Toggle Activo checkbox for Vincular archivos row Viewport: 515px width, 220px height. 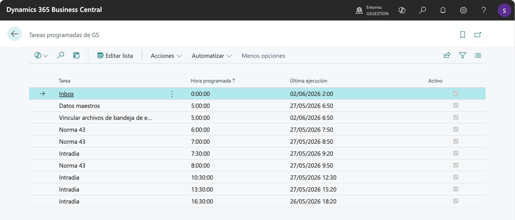pyautogui.click(x=456, y=117)
